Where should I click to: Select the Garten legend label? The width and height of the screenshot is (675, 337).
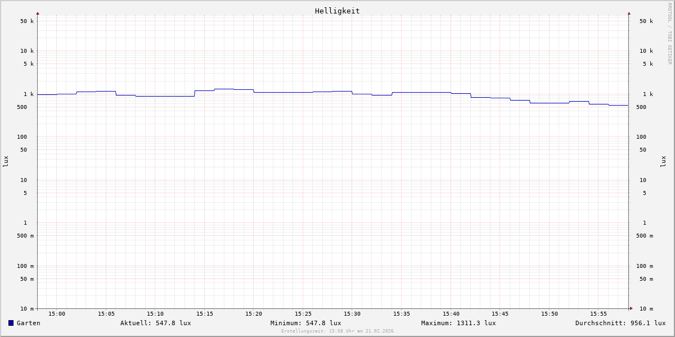(x=29, y=323)
